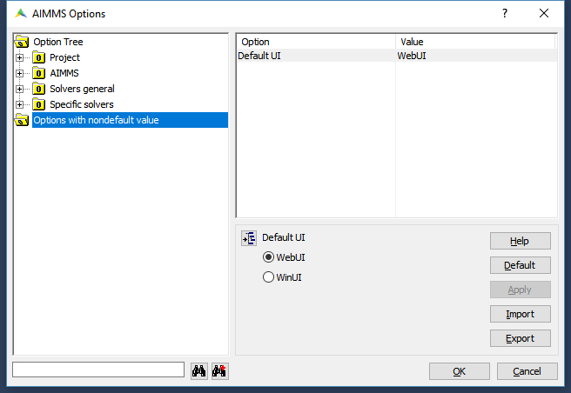
Task: Click the nondefault options folder icon
Action: click(22, 120)
